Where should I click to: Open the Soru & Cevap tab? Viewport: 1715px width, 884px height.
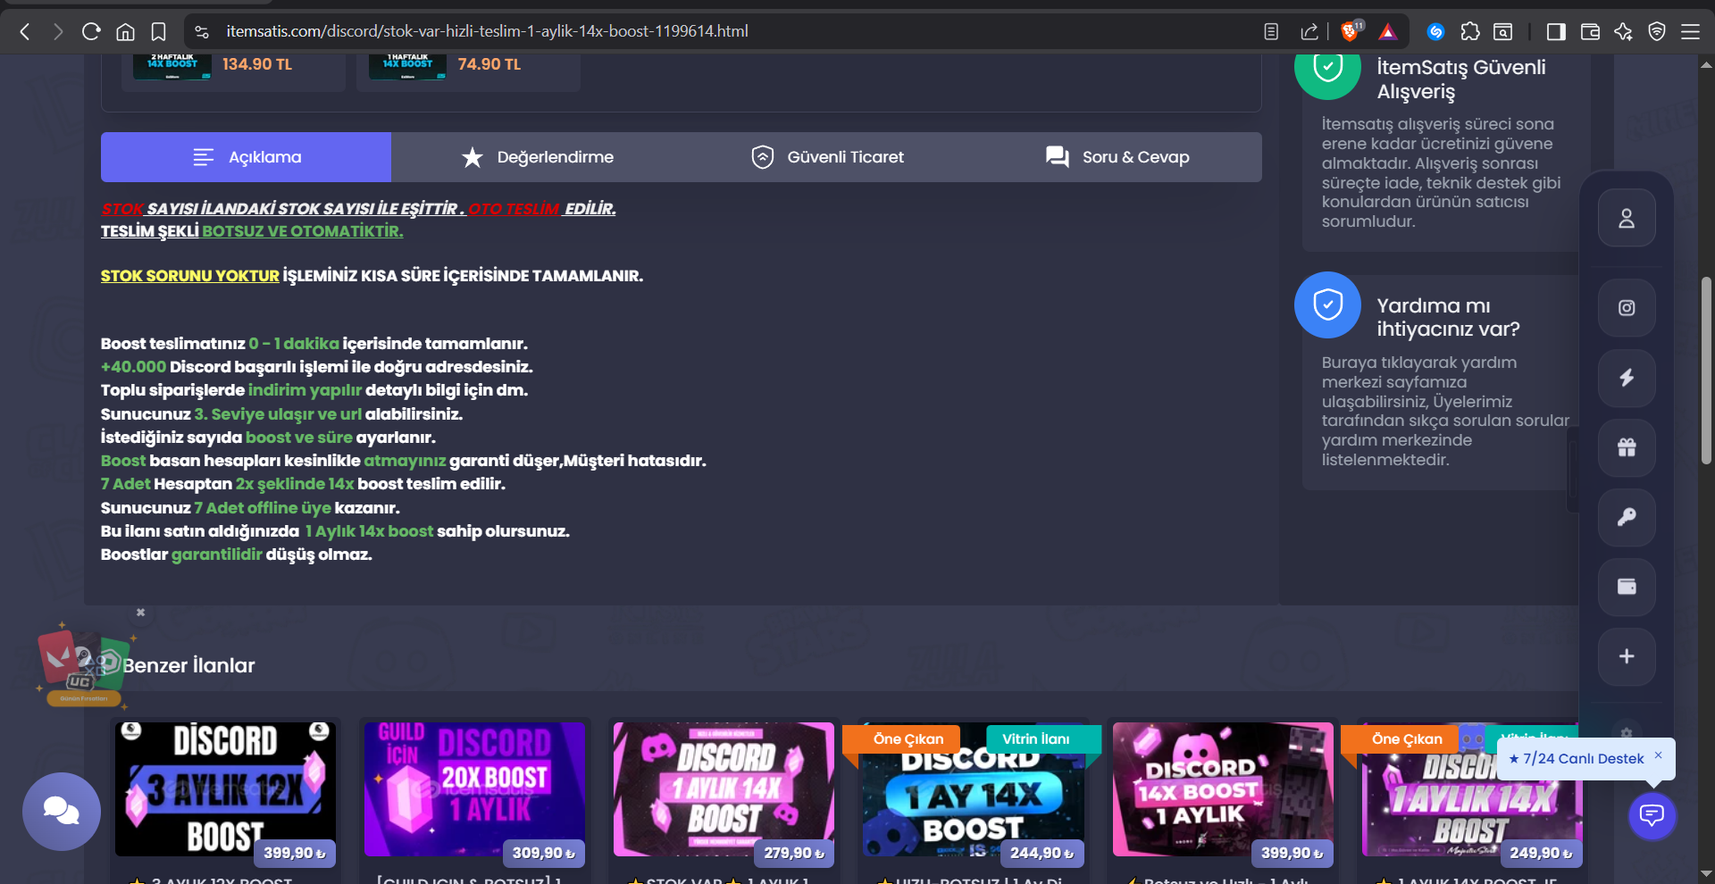1117,157
